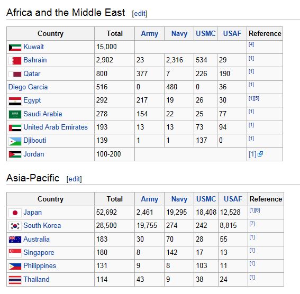Follow the USAF header link in the Asia-Pacific table
This screenshot has height=294, width=300.
[233, 199]
